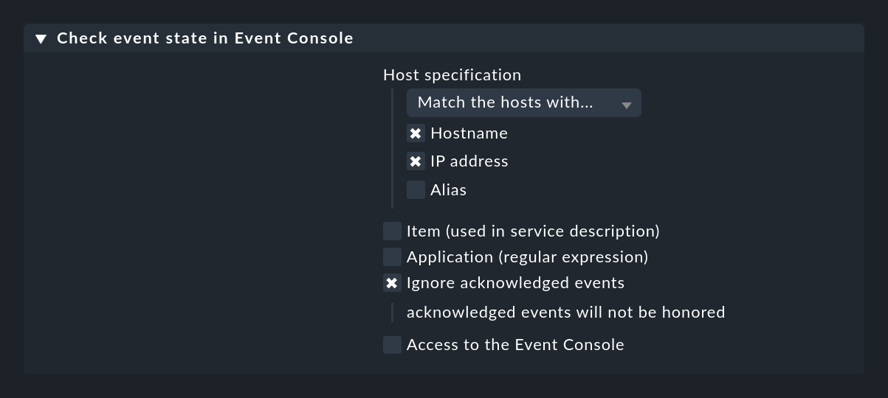Click the 'Application (regular expression)' label

[x=527, y=257]
